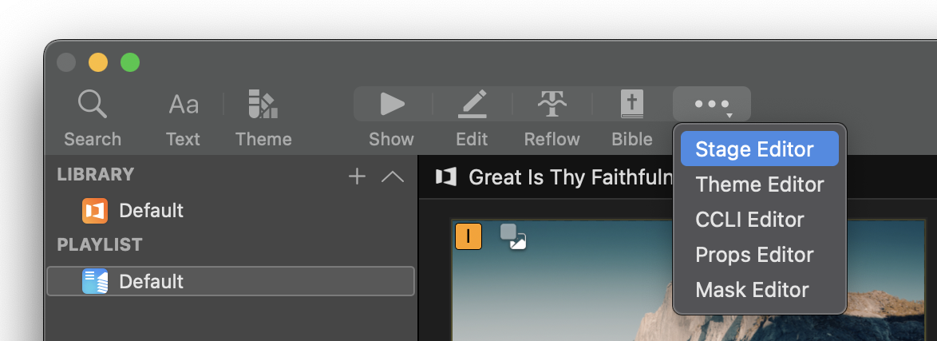Click the orange slide label badge
Viewport: 937px width, 341px height.
(x=468, y=236)
